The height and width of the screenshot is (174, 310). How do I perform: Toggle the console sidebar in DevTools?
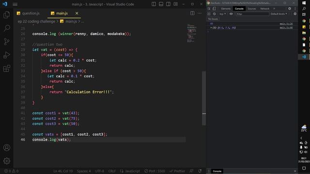tap(209, 14)
